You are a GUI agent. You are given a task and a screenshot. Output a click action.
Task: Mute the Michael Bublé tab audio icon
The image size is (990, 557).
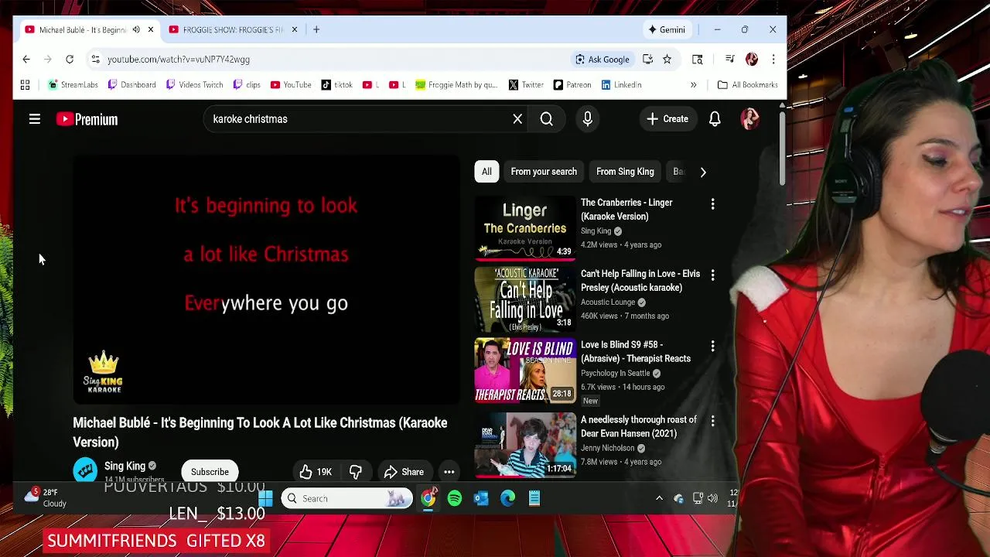pyautogui.click(x=136, y=29)
